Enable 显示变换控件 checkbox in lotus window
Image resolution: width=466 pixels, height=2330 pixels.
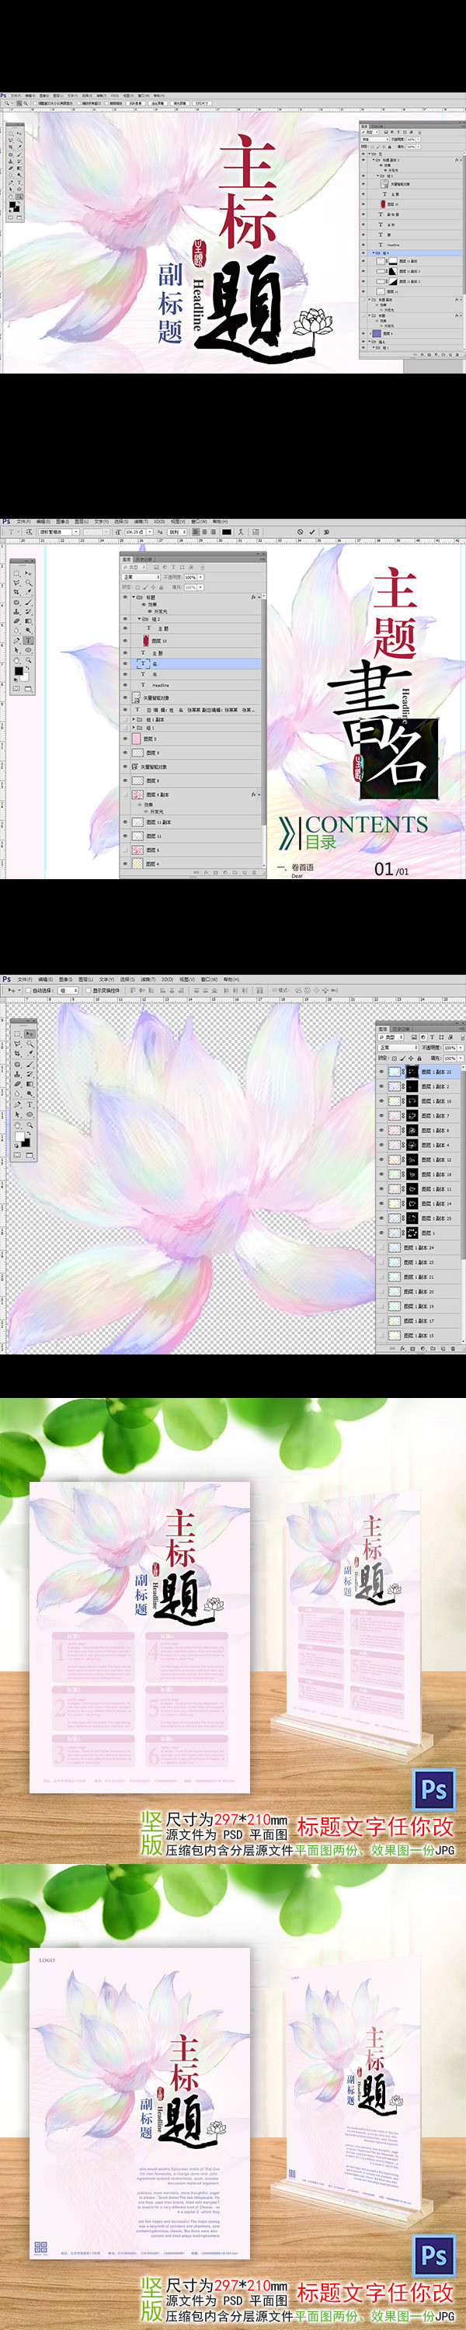pos(89,991)
